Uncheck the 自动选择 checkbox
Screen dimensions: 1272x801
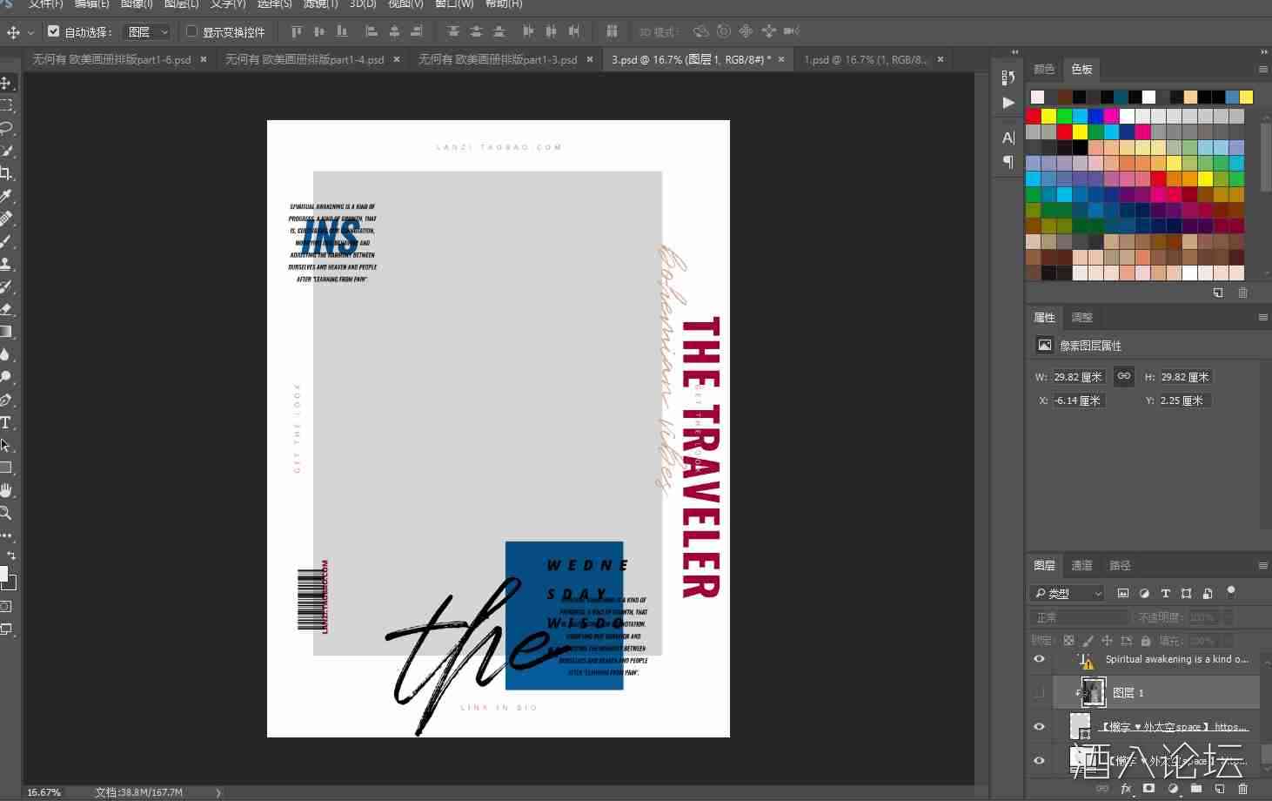(x=53, y=31)
